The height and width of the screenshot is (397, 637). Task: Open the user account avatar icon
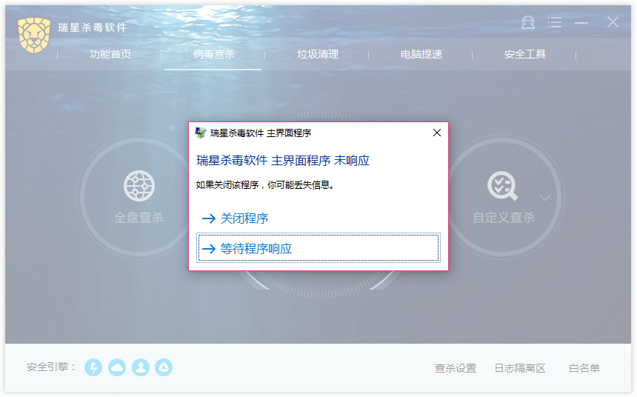pos(527,22)
